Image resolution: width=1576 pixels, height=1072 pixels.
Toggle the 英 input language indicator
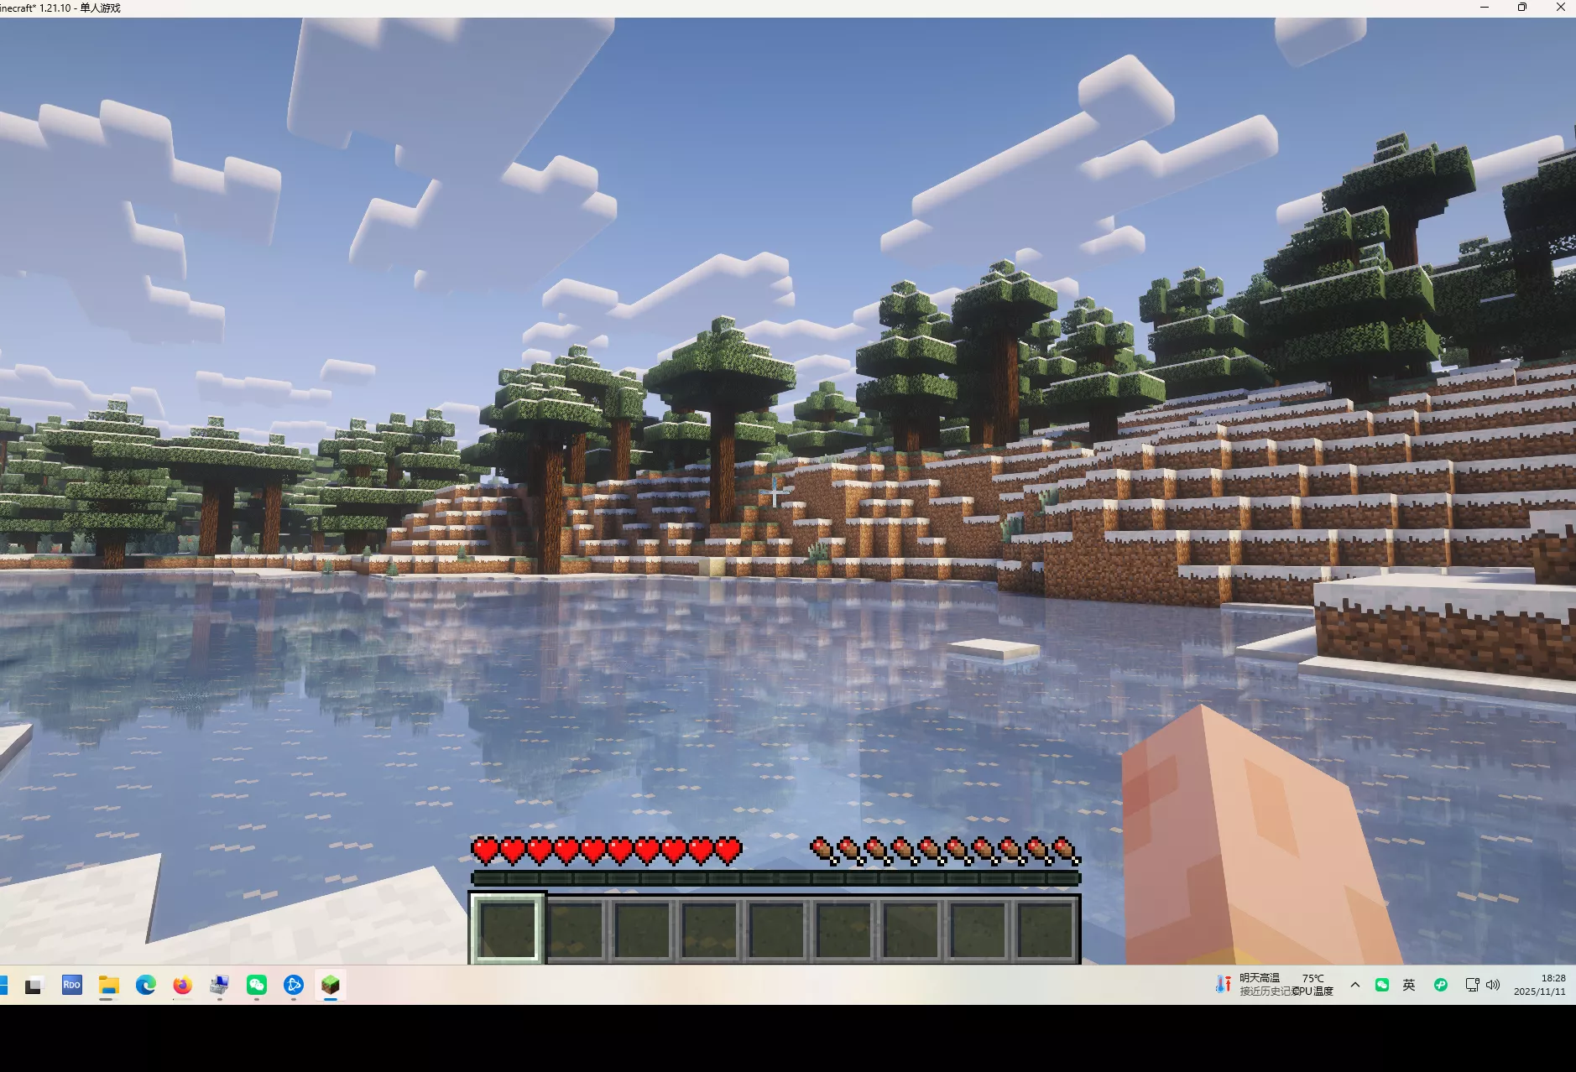pos(1409,985)
